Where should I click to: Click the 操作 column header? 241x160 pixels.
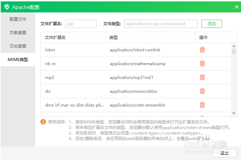(216, 38)
